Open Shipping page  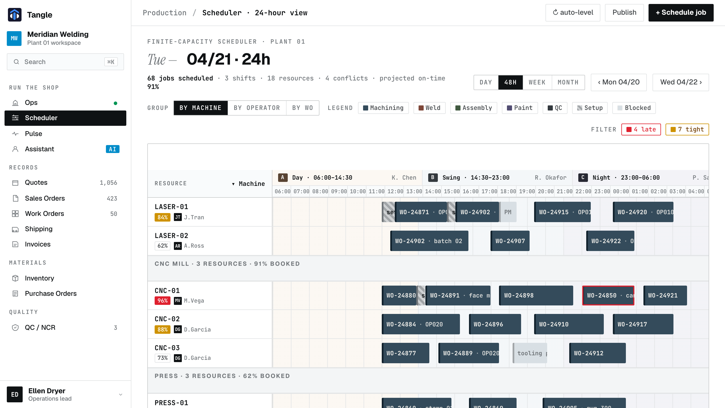click(65, 229)
